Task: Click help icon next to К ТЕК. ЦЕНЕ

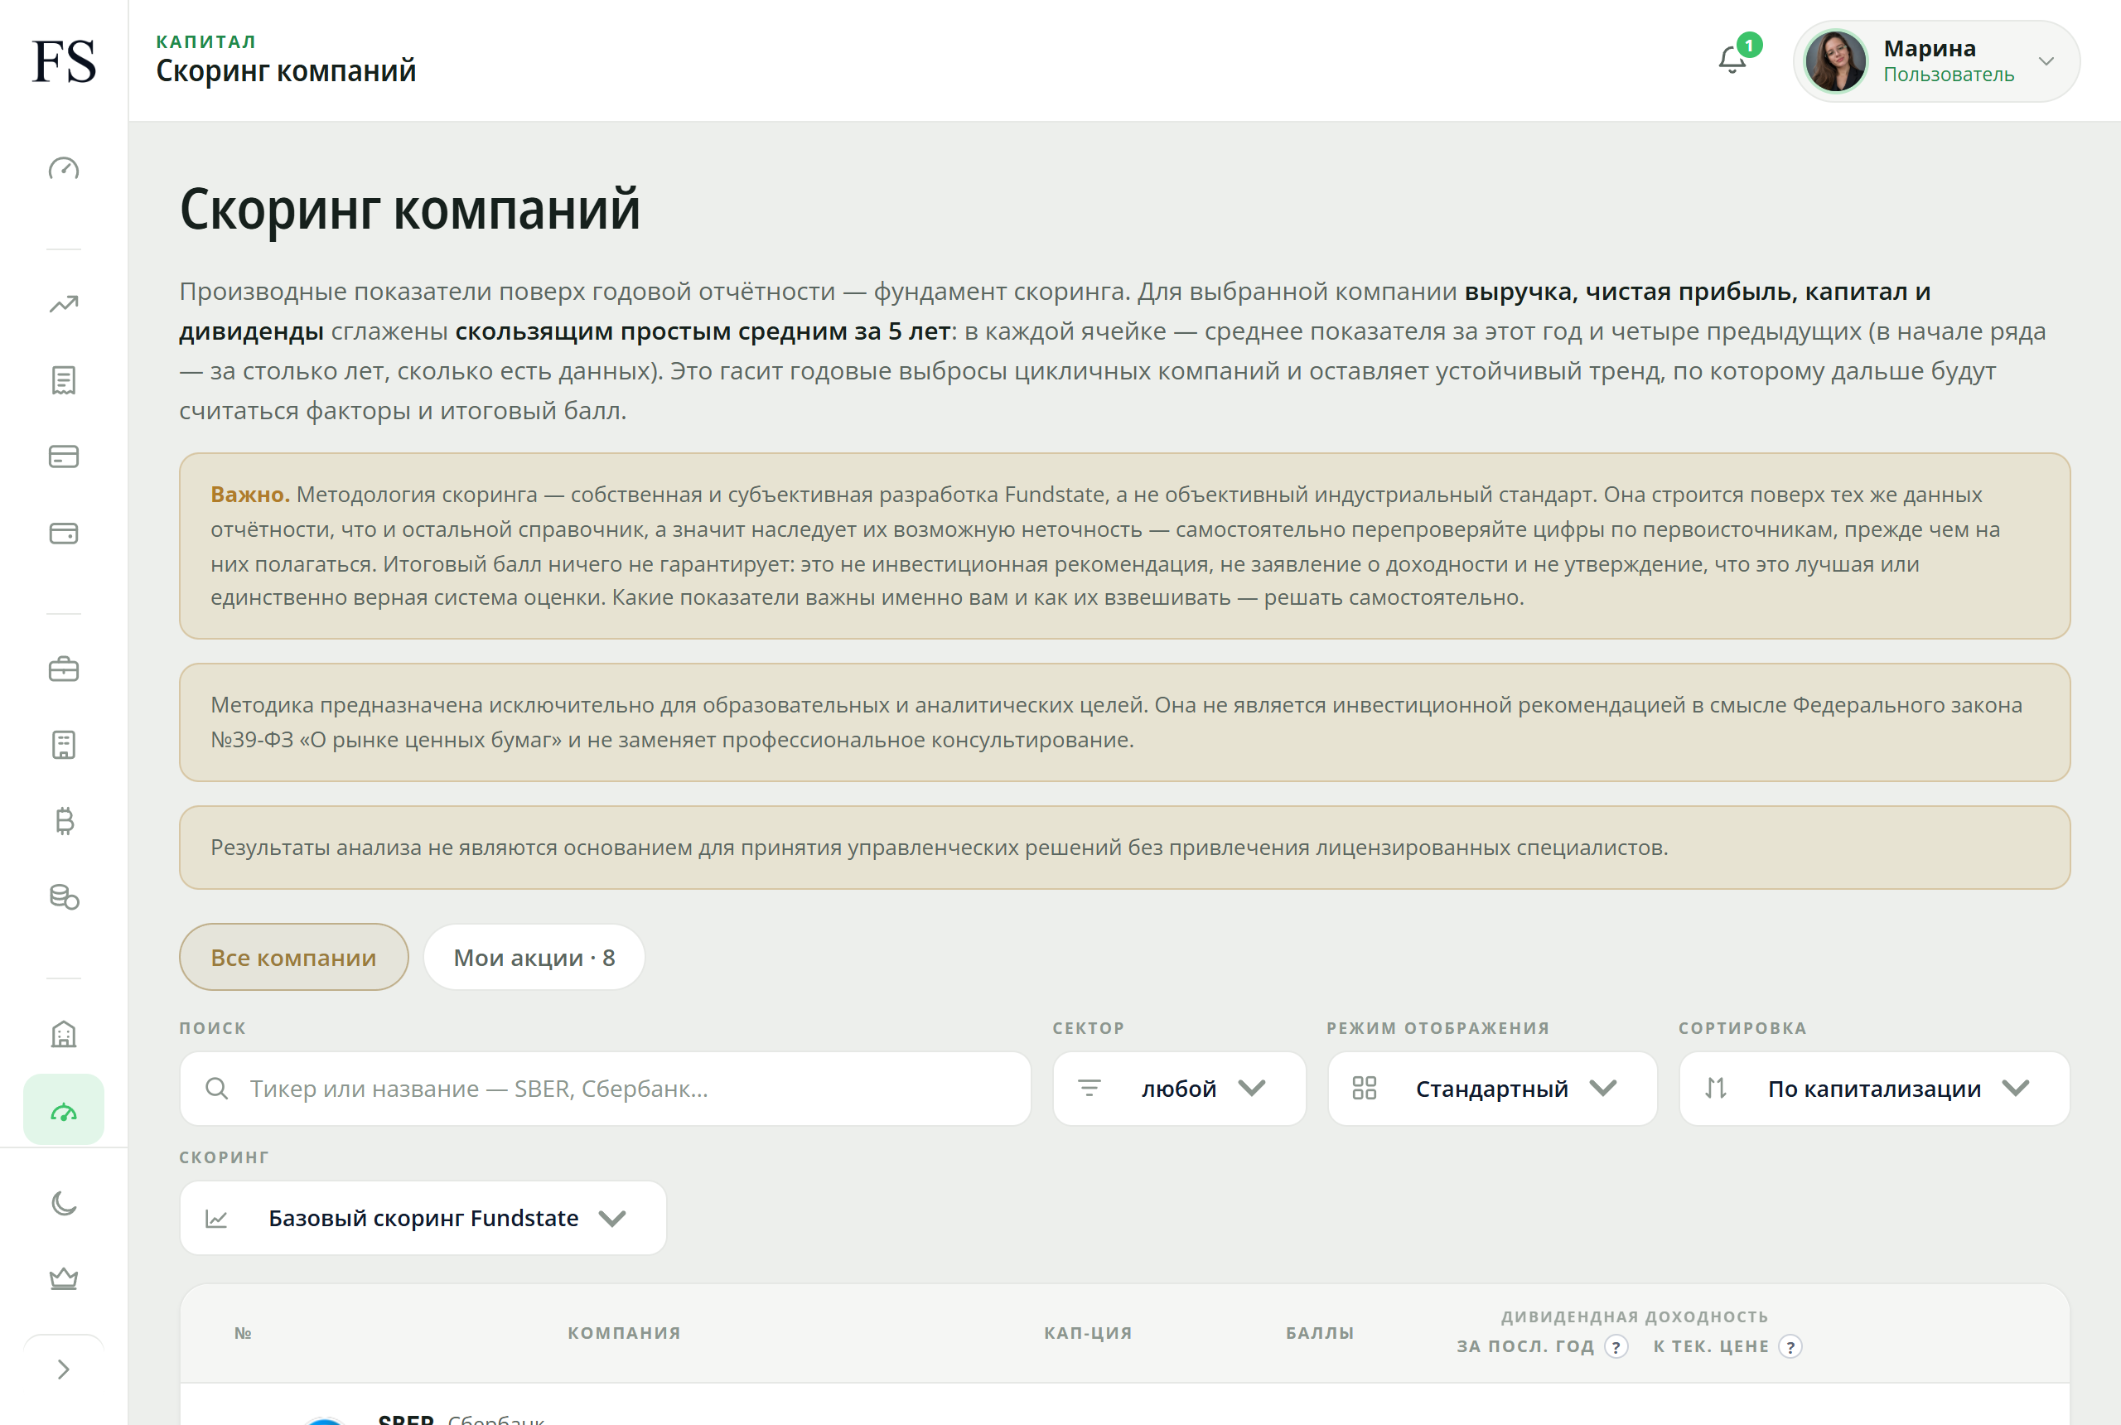Action: [1790, 1347]
